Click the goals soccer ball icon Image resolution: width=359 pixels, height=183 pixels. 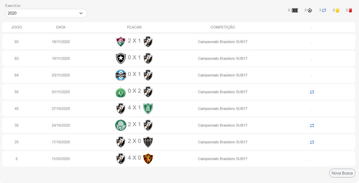(x=310, y=10)
